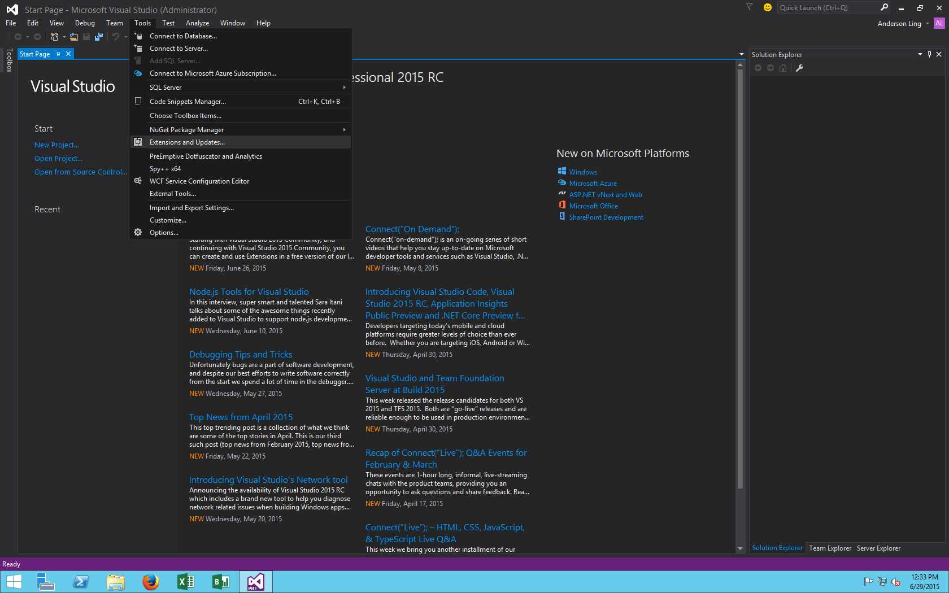
Task: Toggle Solution Explorer auto-hide pin
Action: click(930, 54)
